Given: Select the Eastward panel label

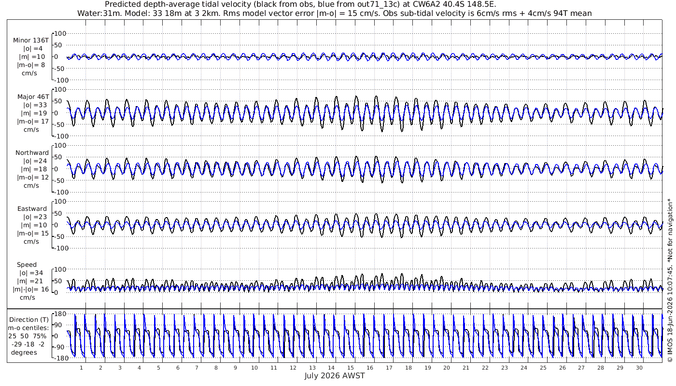Looking at the screenshot, I should pyautogui.click(x=32, y=208).
